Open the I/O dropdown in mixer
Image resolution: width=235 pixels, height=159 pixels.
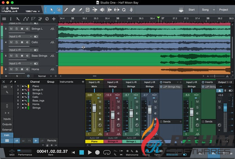pyautogui.click(x=7, y=87)
